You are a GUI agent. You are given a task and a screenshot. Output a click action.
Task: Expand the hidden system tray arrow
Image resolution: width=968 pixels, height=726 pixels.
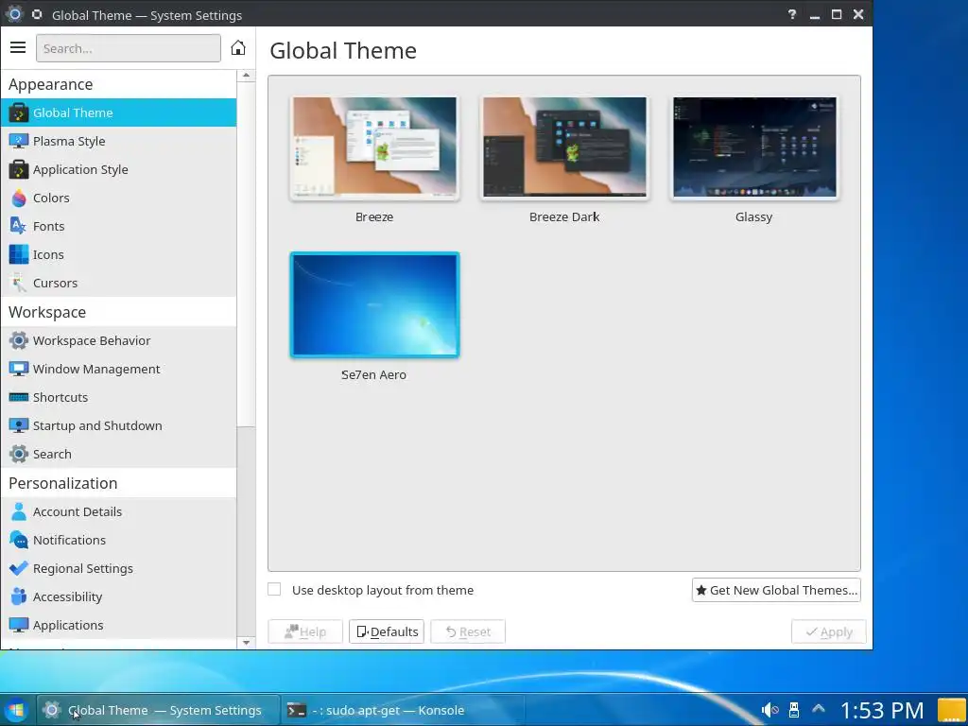[x=819, y=709]
